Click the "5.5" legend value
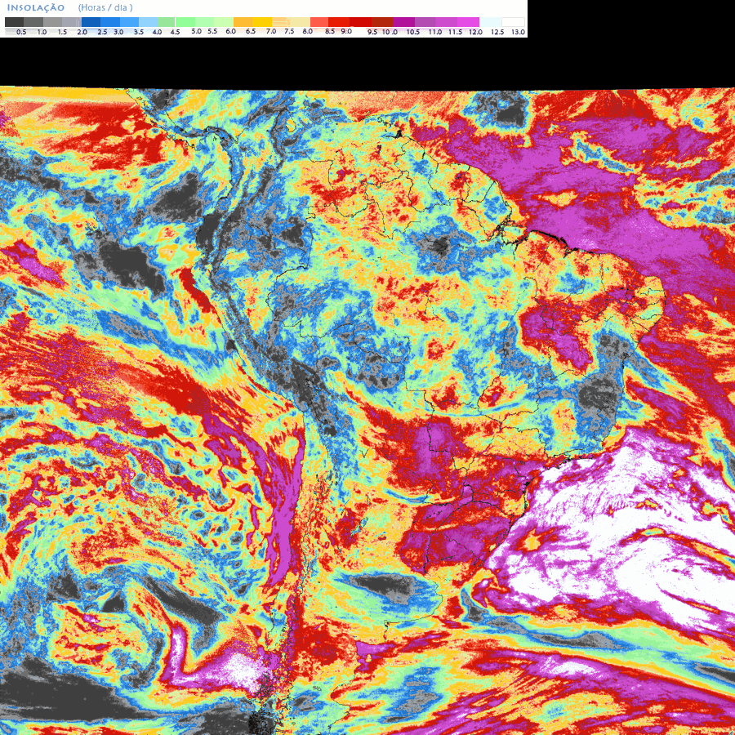 [212, 31]
